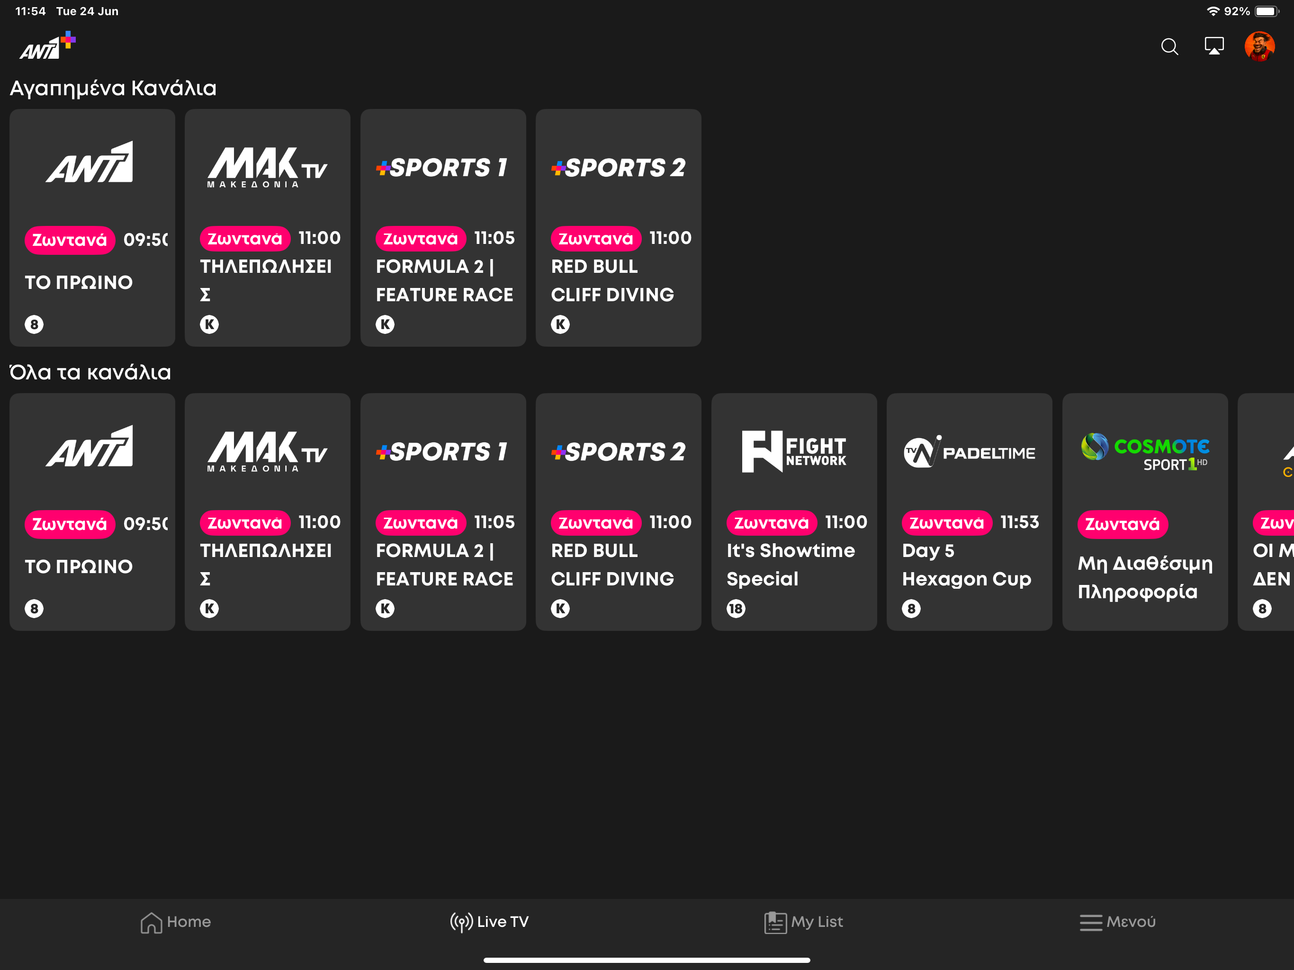Tap MAK TV logo in Όλα τα κανάλια
Image resolution: width=1294 pixels, height=970 pixels.
(x=267, y=451)
